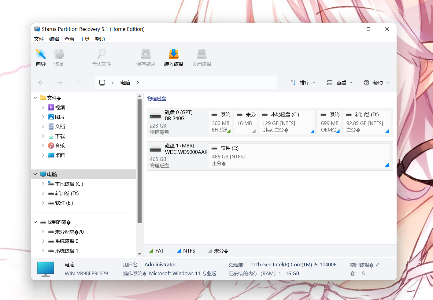Viewport: 433px width, 300px height.
Task: Click the 物理磁盘 section header
Action: pyautogui.click(x=157, y=98)
